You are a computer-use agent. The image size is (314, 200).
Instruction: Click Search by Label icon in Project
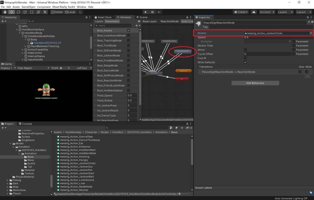177,128
